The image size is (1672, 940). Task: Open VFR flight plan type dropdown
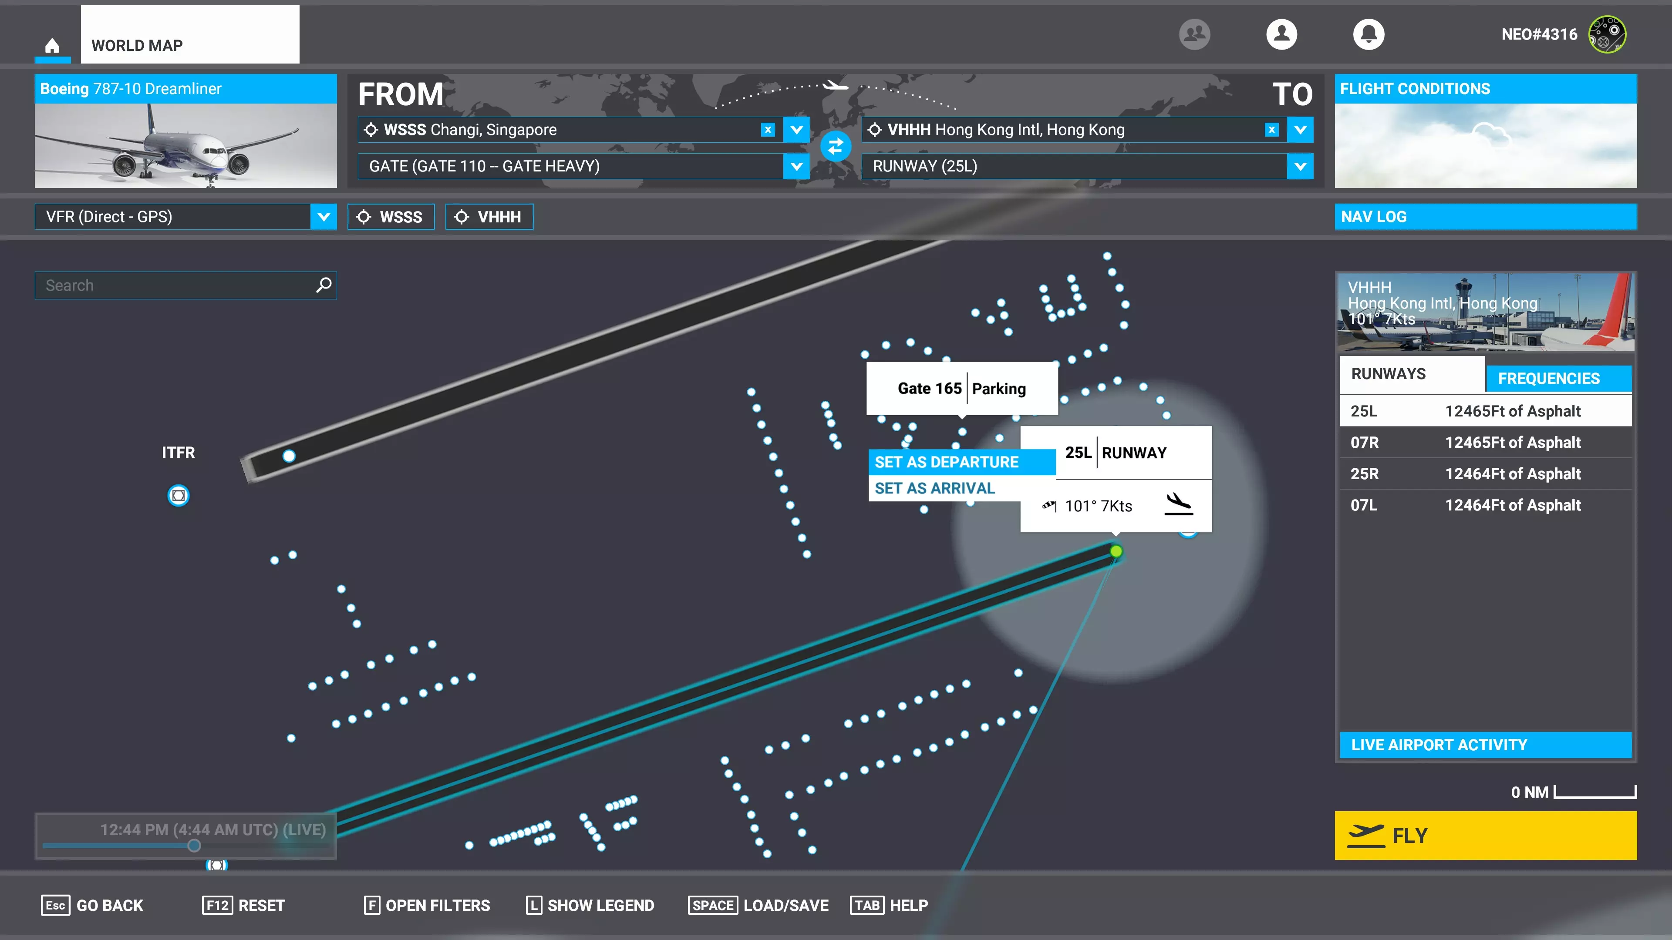[x=323, y=217]
